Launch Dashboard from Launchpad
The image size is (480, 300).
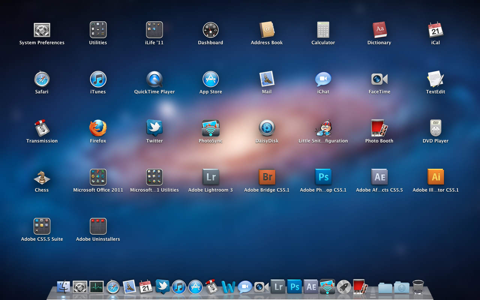coord(211,30)
